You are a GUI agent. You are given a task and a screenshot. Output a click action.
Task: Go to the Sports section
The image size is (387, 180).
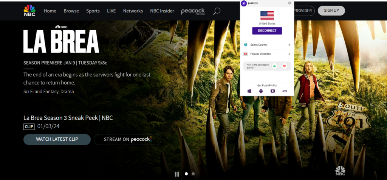[x=93, y=11]
